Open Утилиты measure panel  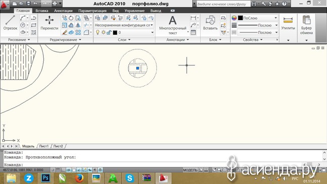[288, 23]
